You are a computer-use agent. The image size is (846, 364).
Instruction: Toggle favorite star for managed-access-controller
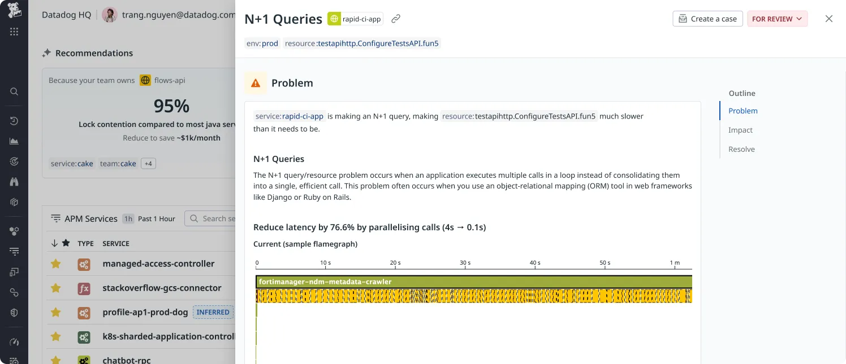coord(55,264)
